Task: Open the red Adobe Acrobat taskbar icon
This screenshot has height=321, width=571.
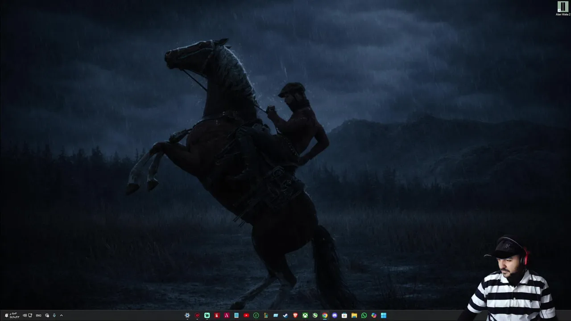Action: (x=227, y=315)
